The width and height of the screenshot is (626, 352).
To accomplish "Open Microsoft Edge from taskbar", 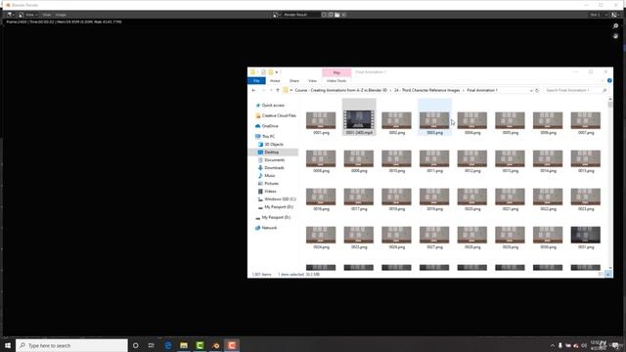I will click(x=168, y=345).
